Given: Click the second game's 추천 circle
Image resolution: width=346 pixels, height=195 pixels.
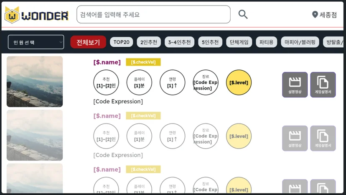Looking at the screenshot, I should click(x=106, y=136).
